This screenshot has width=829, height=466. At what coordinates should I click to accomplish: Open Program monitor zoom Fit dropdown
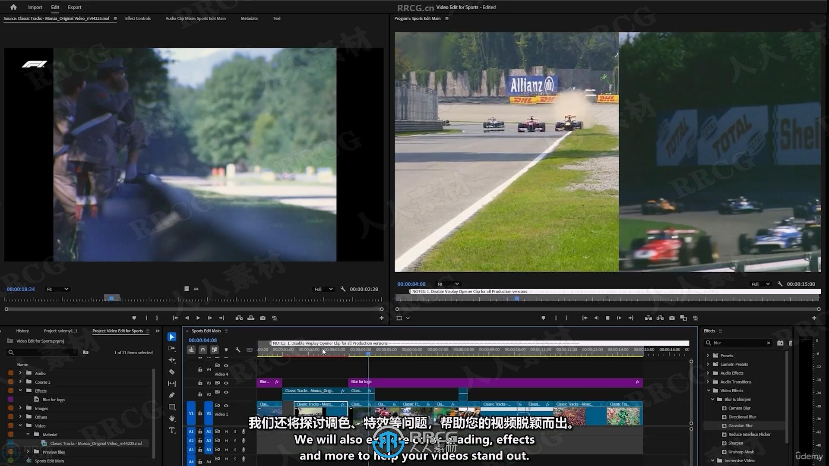pyautogui.click(x=448, y=284)
